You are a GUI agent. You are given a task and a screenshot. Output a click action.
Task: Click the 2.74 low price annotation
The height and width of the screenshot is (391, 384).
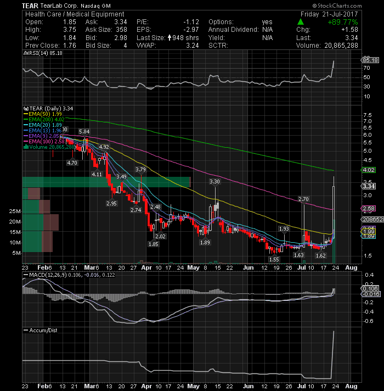pyautogui.click(x=135, y=210)
